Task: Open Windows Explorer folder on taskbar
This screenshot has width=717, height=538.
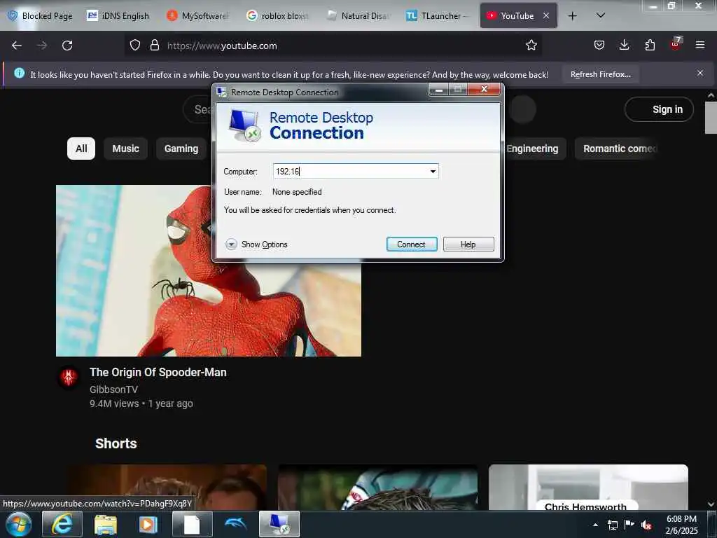Action: (106, 524)
